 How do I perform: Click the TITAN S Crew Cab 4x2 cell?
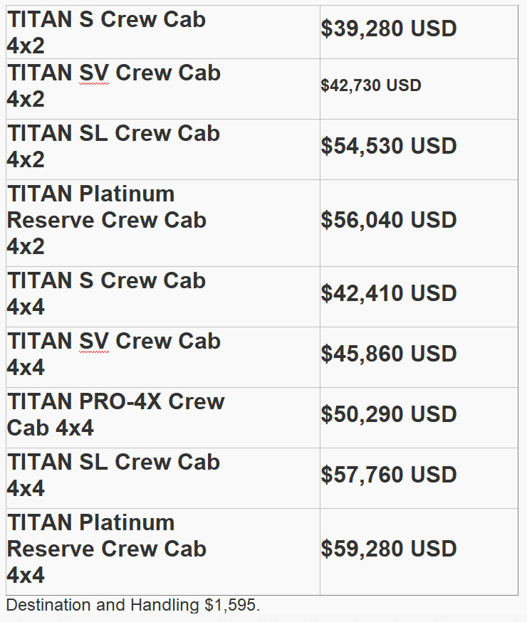coord(107,32)
